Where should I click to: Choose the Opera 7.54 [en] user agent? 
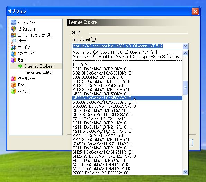[x=127, y=52]
